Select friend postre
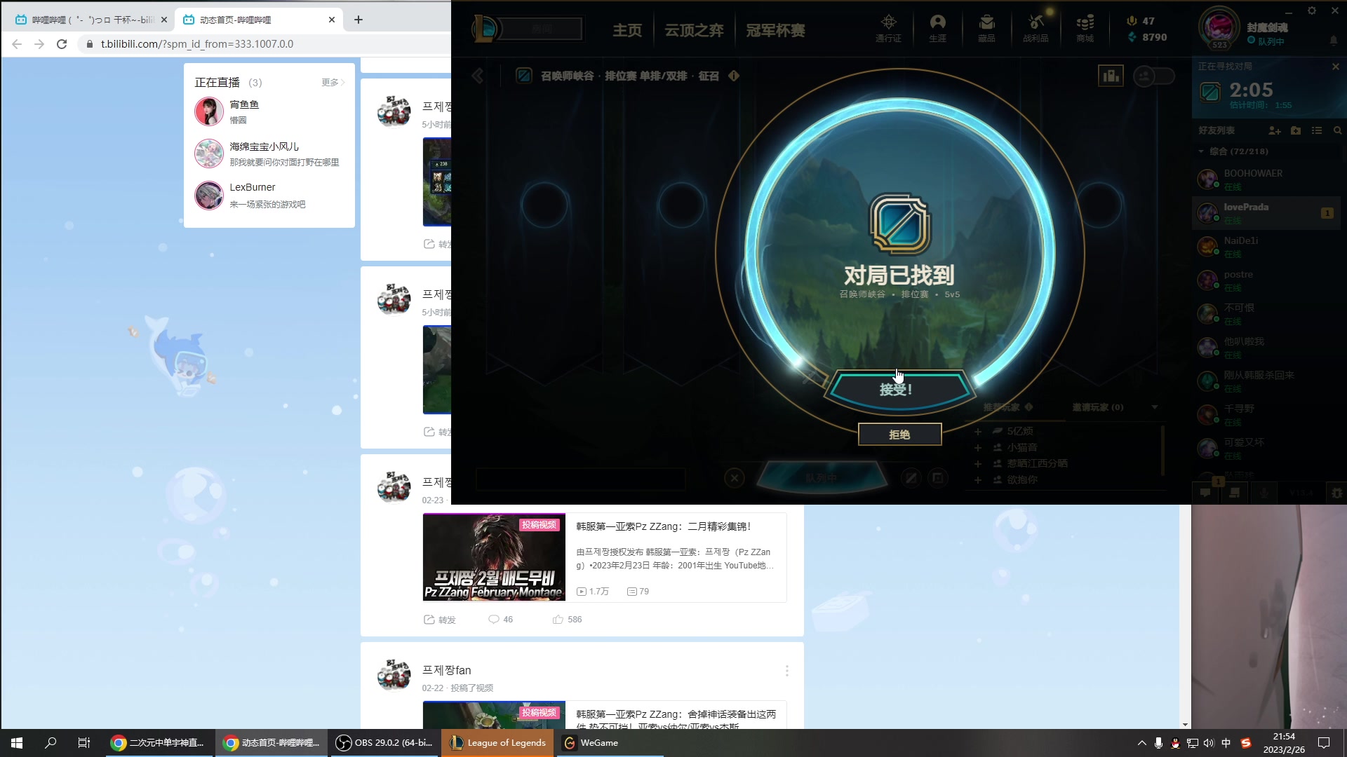Viewport: 1347px width, 757px height. 1266,280
